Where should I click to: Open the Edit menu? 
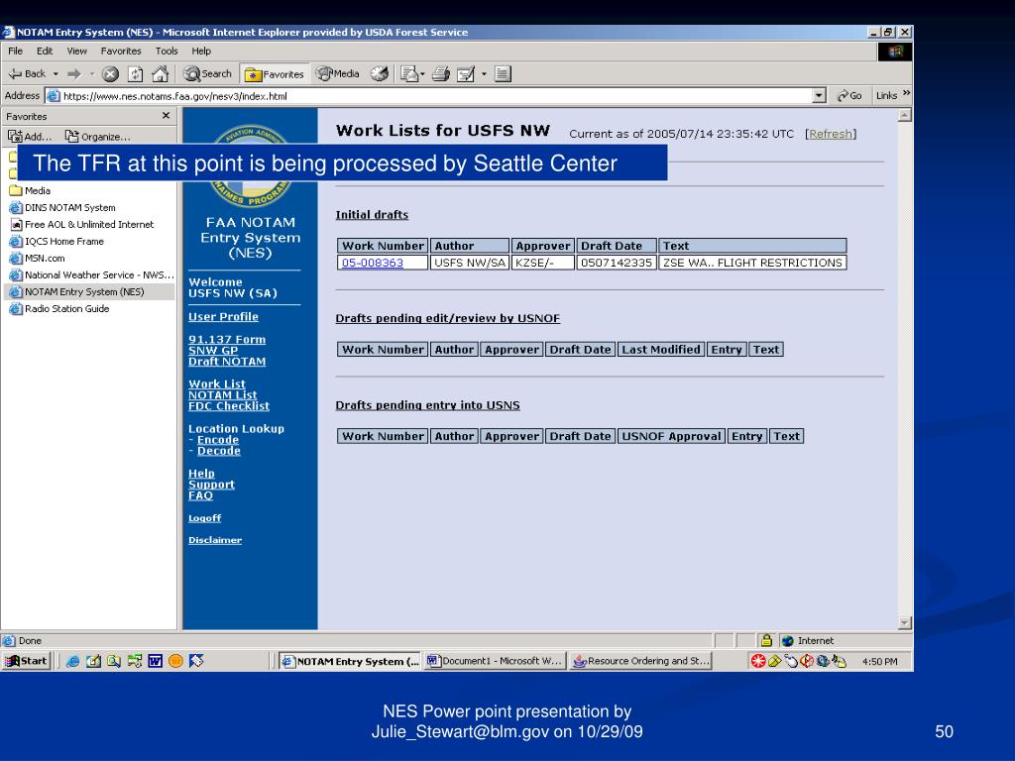click(x=45, y=52)
